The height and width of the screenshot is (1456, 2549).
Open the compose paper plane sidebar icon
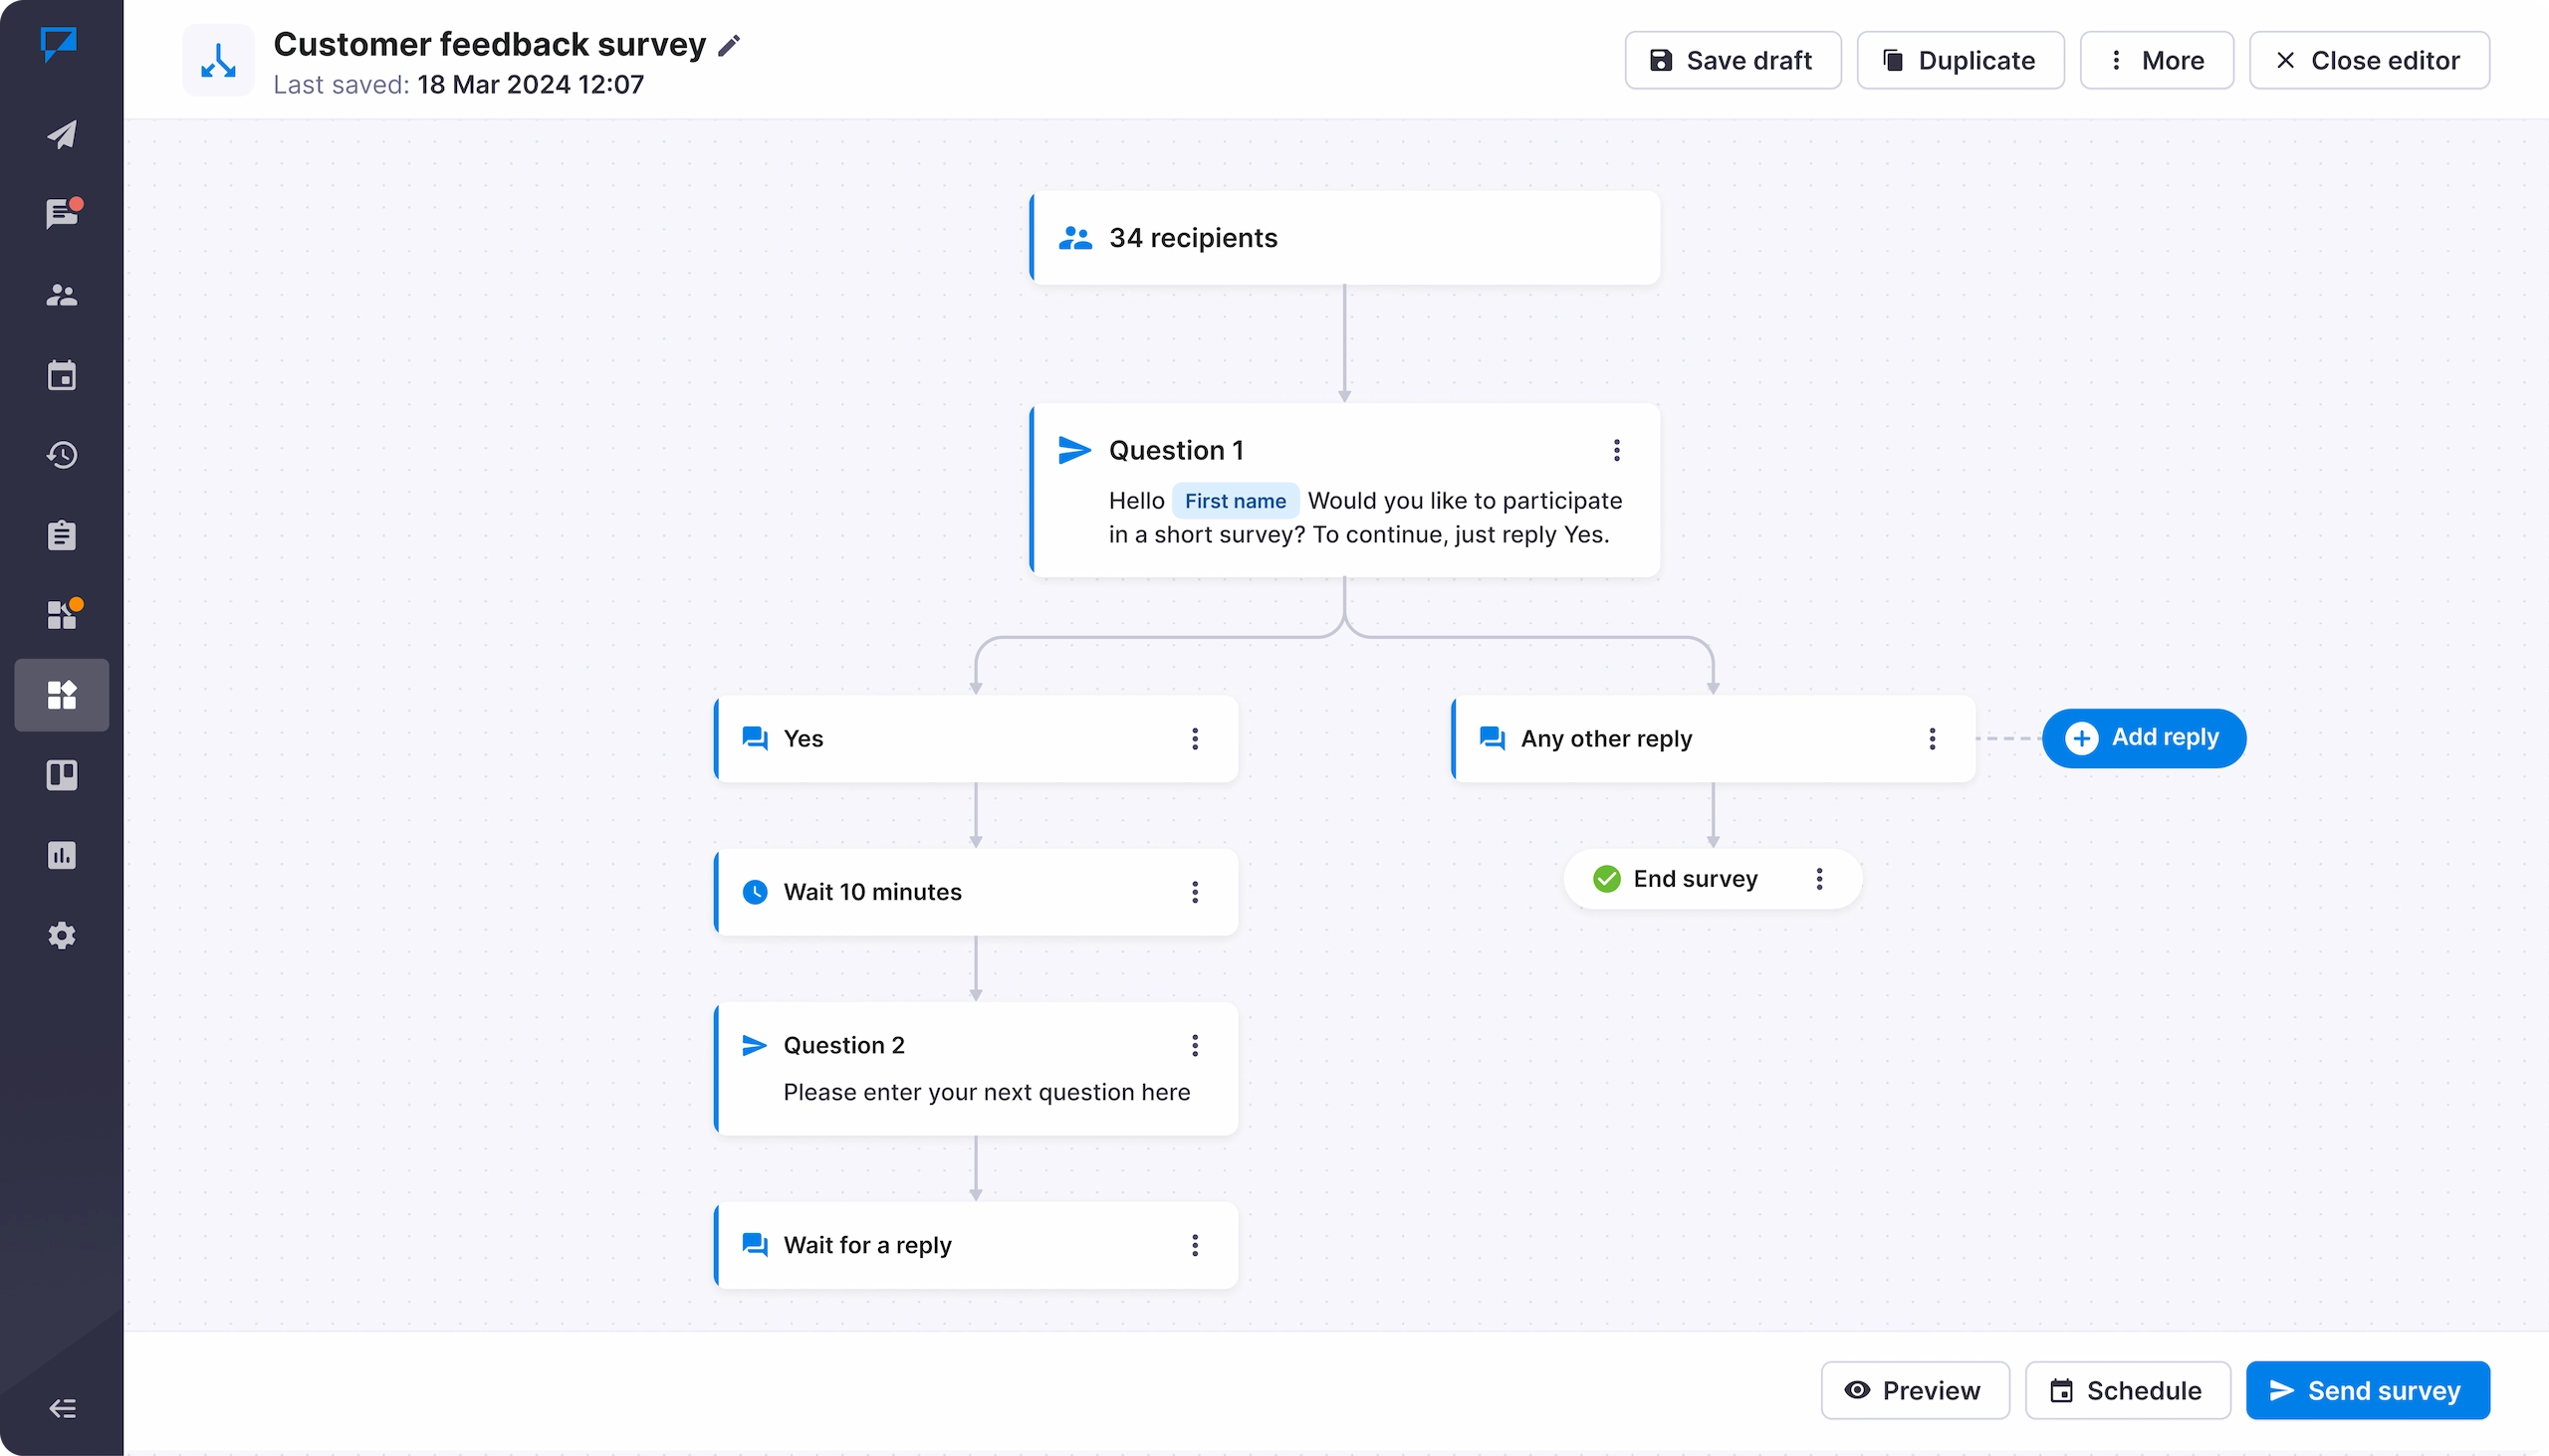pos(61,135)
